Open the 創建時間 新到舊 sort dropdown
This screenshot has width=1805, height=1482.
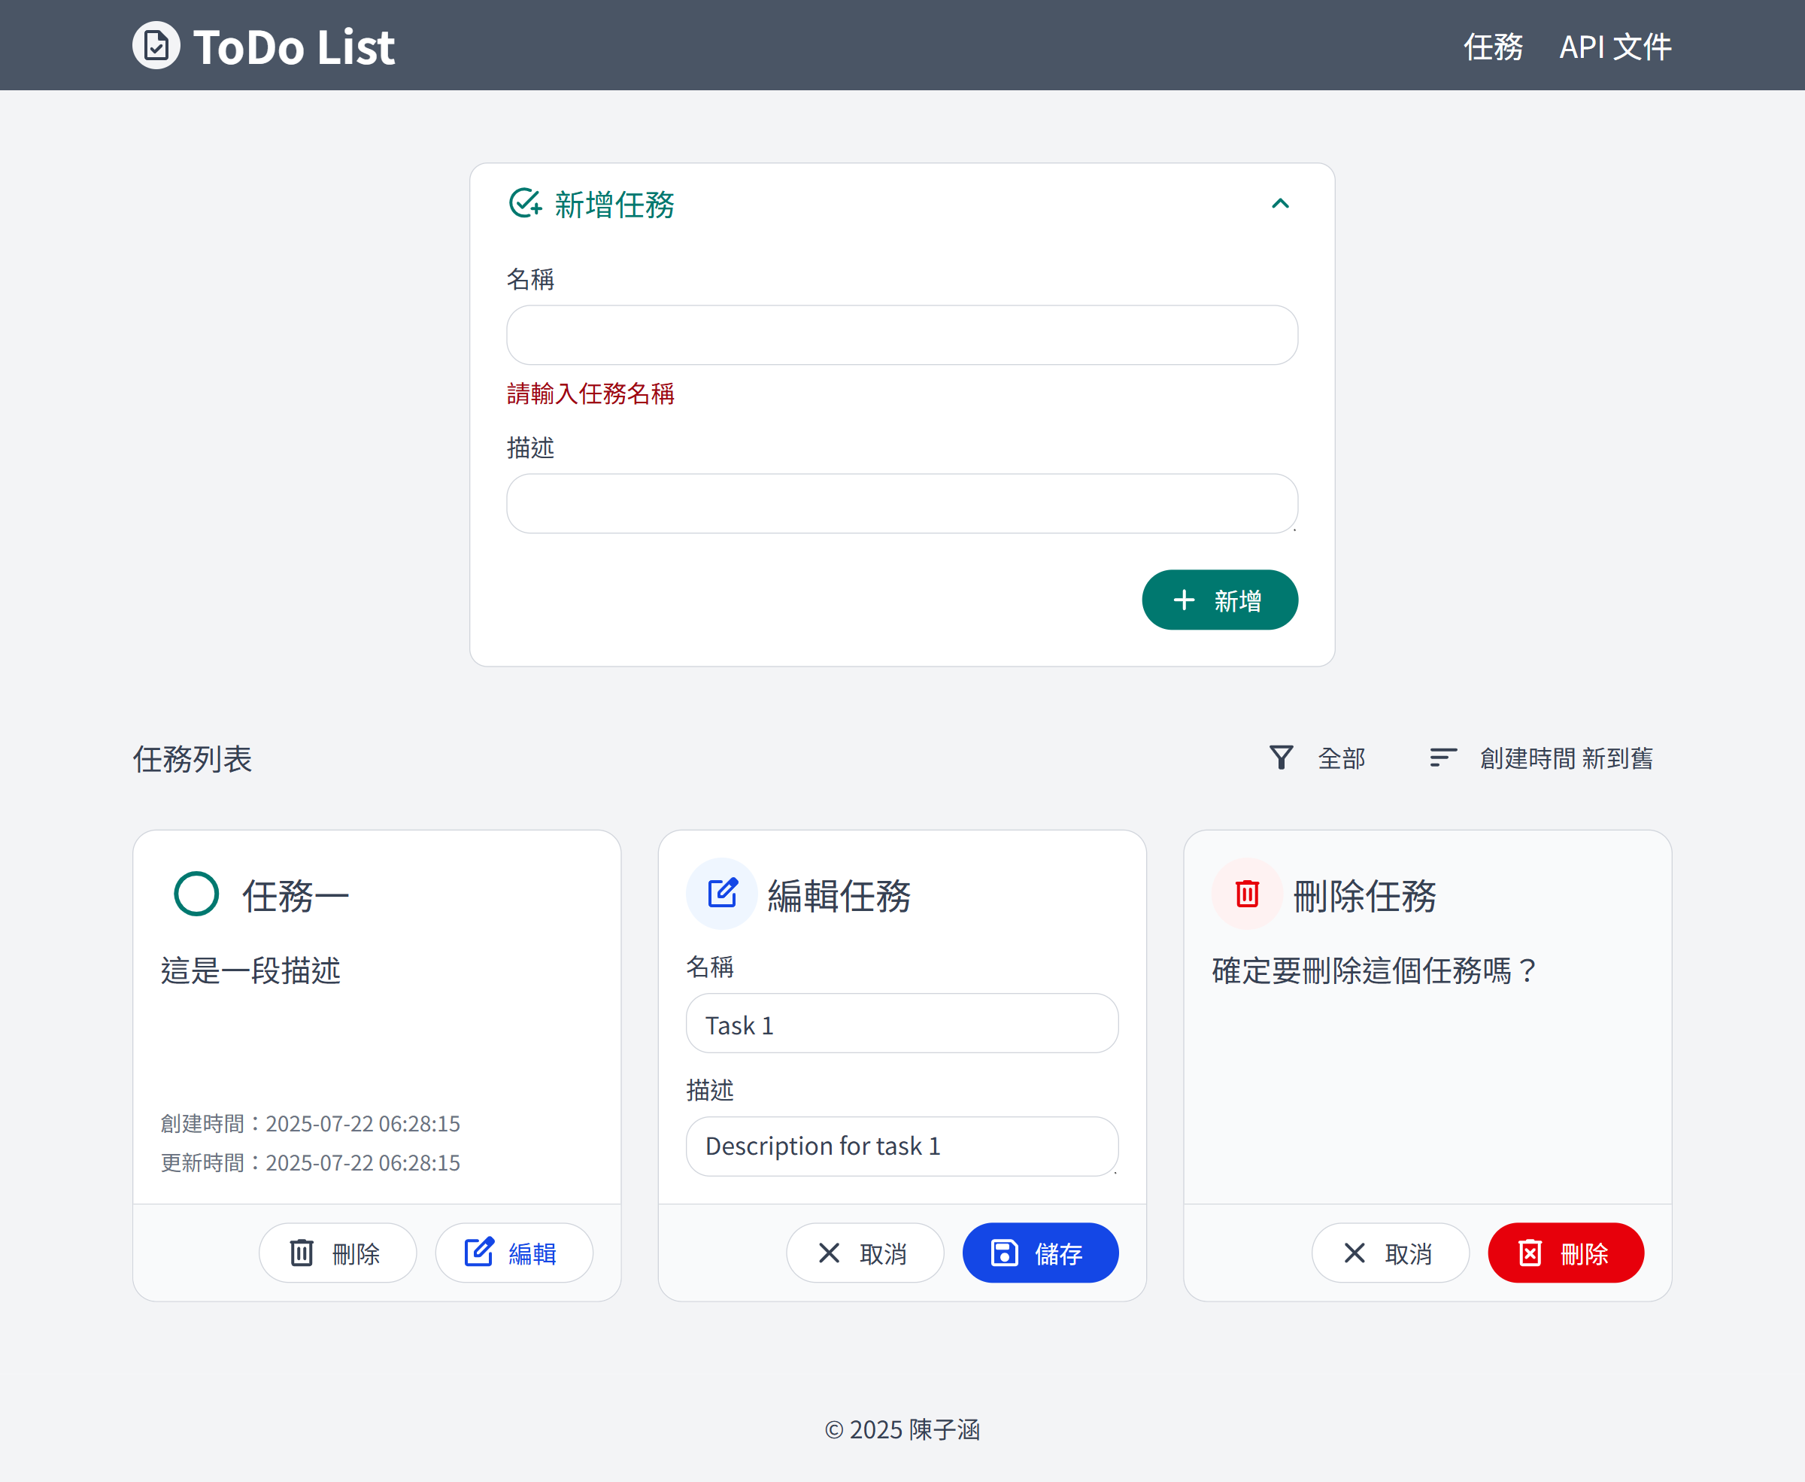[x=1541, y=758]
